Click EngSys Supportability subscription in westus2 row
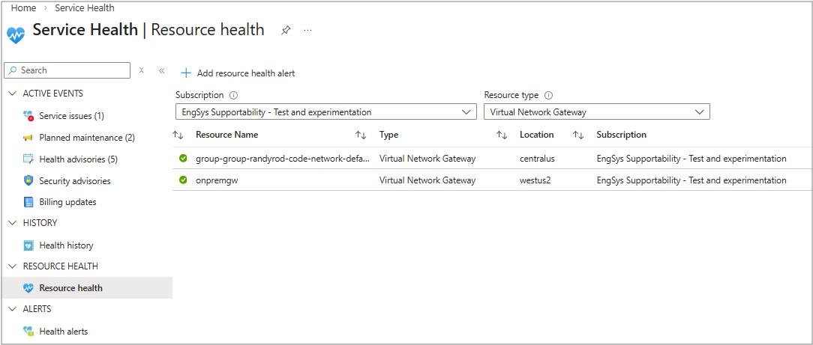 [x=691, y=180]
